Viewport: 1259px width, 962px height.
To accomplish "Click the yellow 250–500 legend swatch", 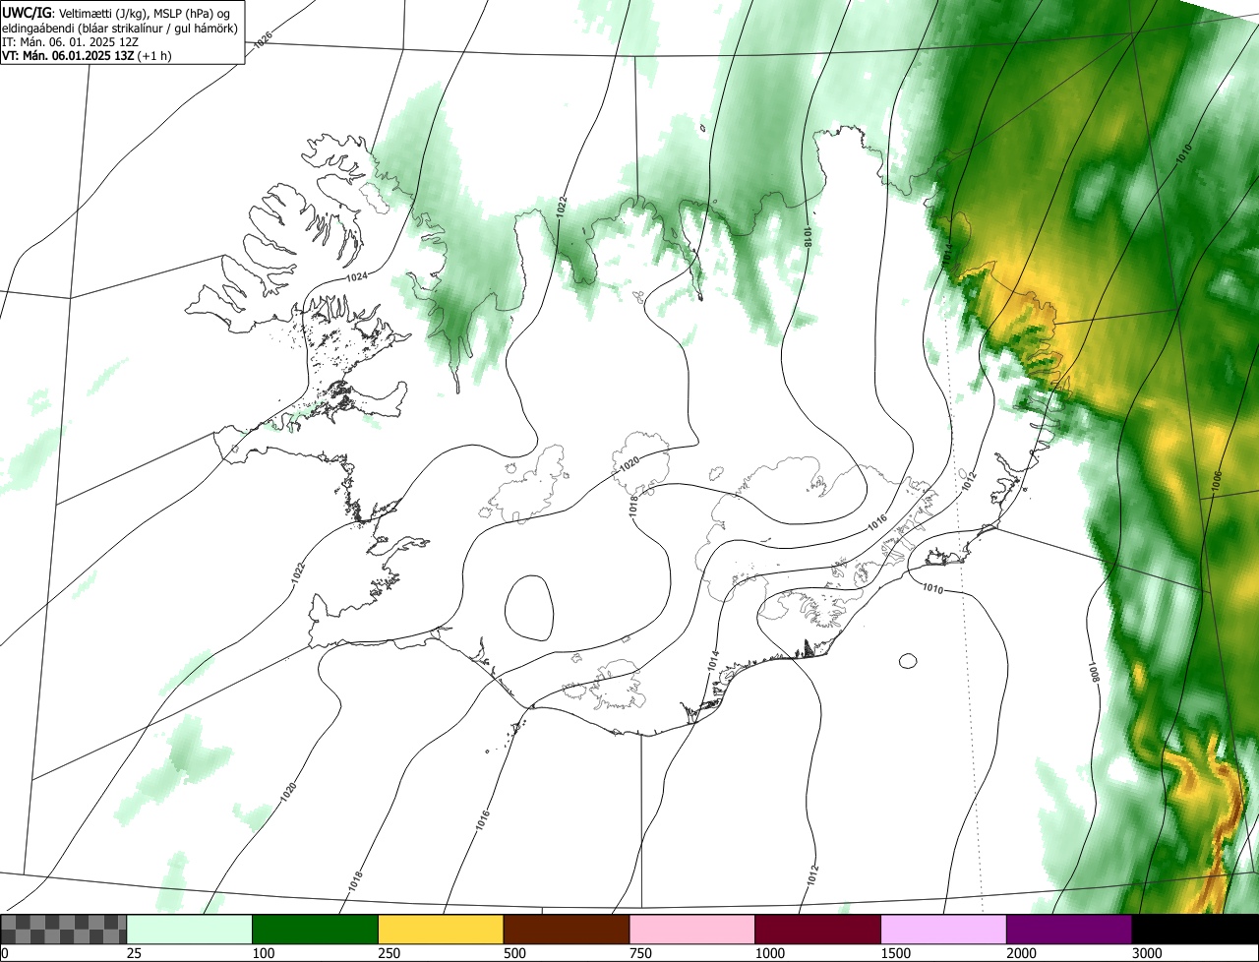I will coord(441,930).
